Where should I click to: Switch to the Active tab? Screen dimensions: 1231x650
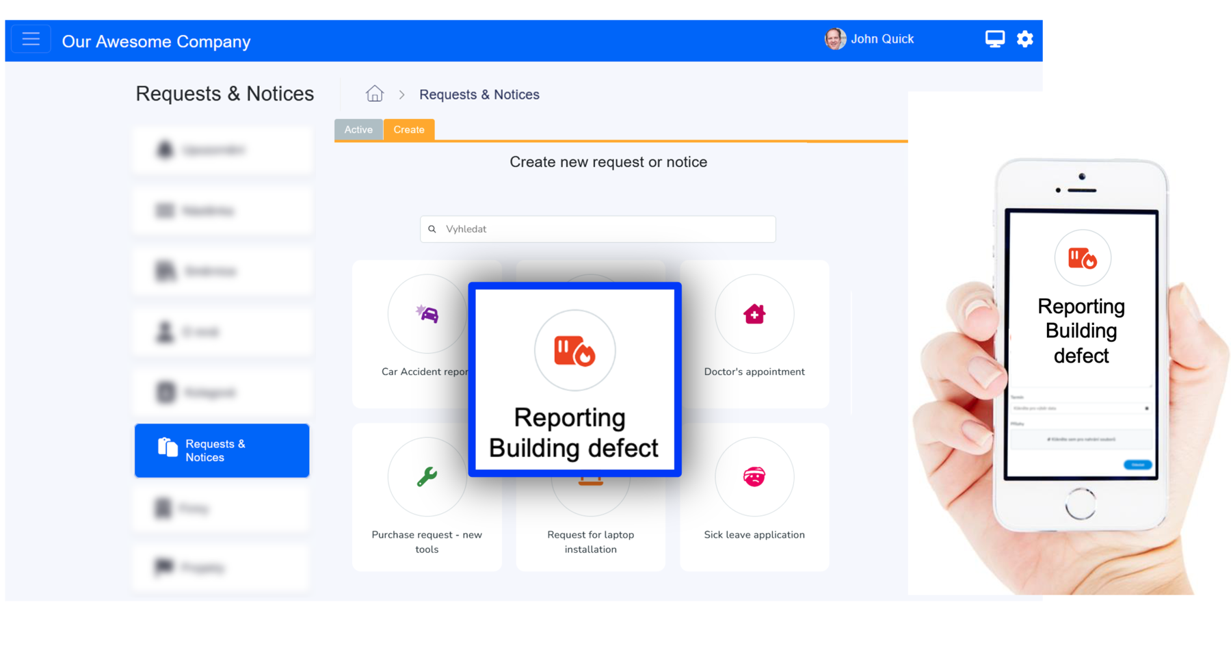(358, 129)
